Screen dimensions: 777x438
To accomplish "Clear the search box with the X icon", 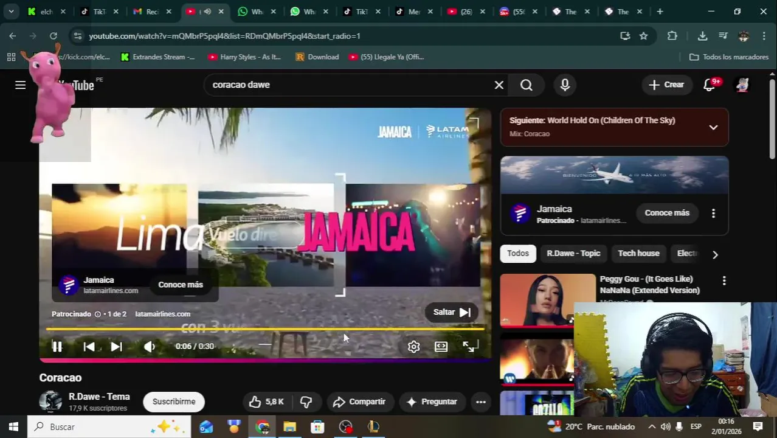I will (499, 85).
